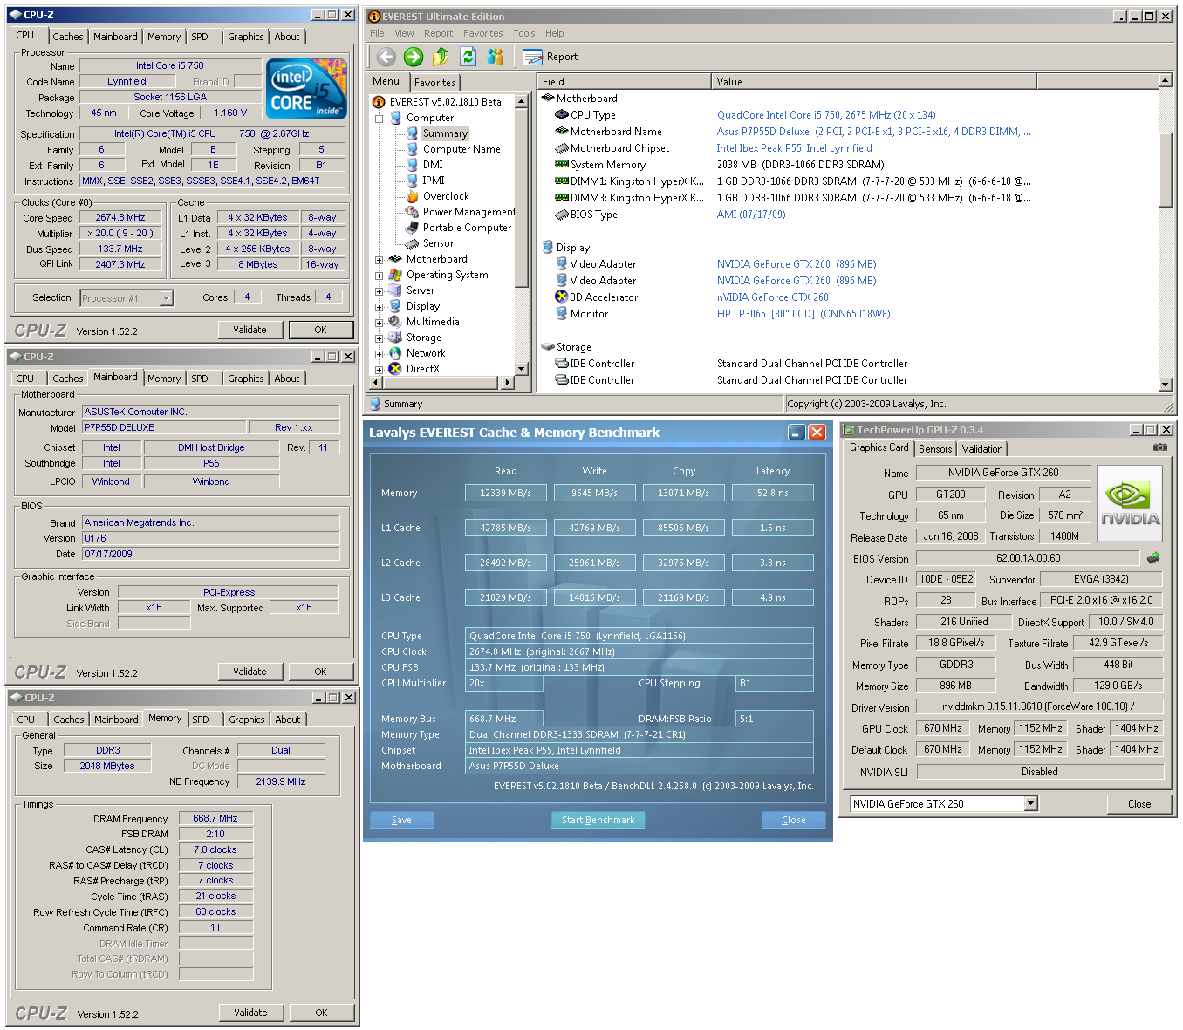Click Validate in the Mainboard CPU-Z window
This screenshot has width=1183, height=1030.
click(250, 672)
